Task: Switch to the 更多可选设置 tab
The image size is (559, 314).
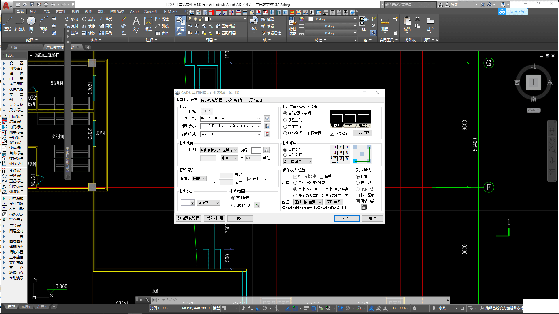Action: (x=211, y=100)
